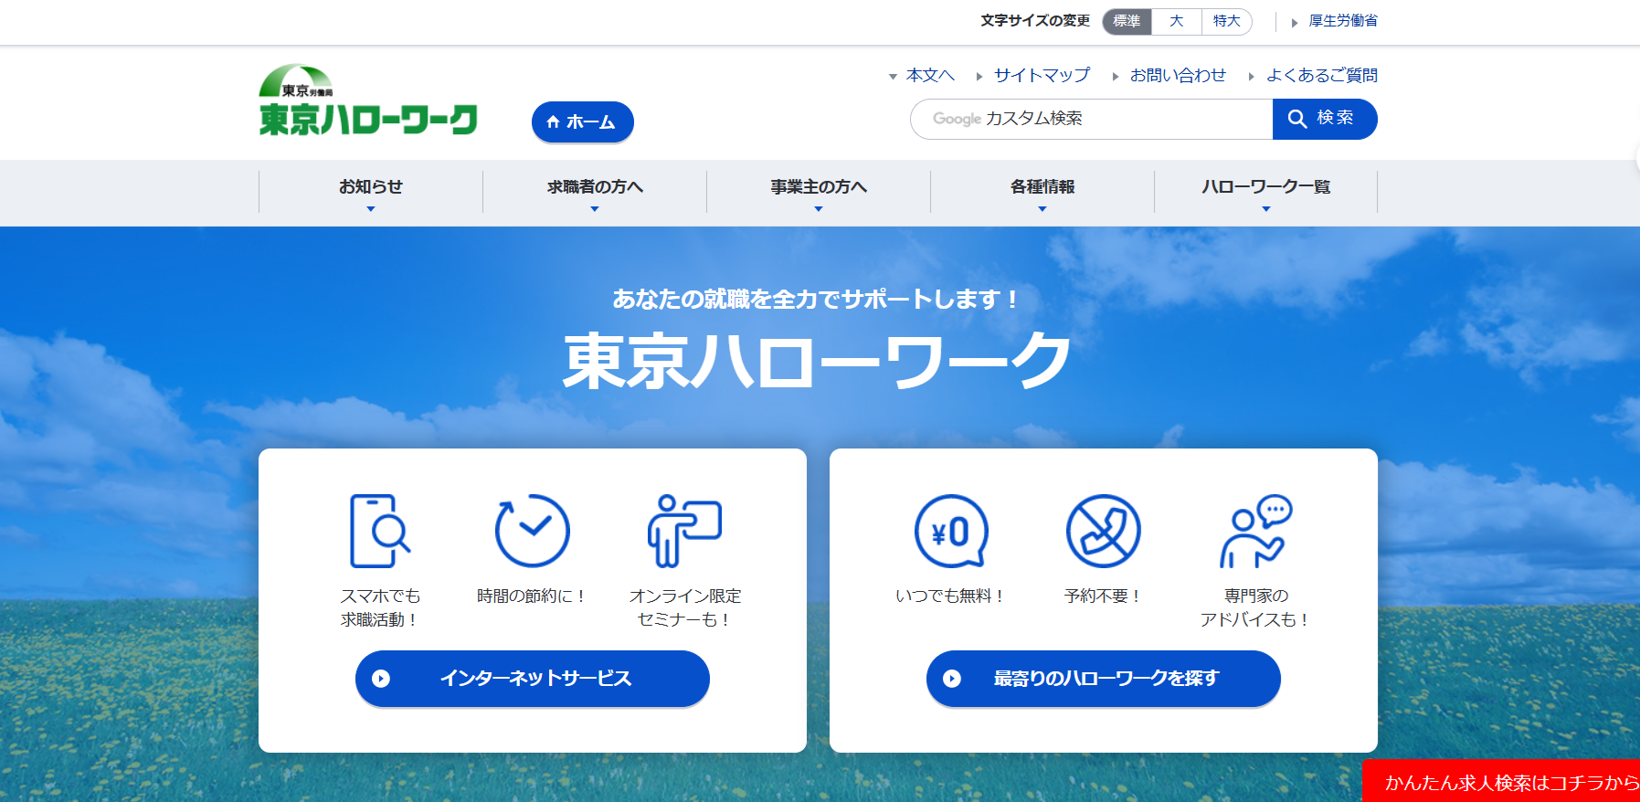The image size is (1640, 802).
Task: Select 特大 text size
Action: [1227, 21]
